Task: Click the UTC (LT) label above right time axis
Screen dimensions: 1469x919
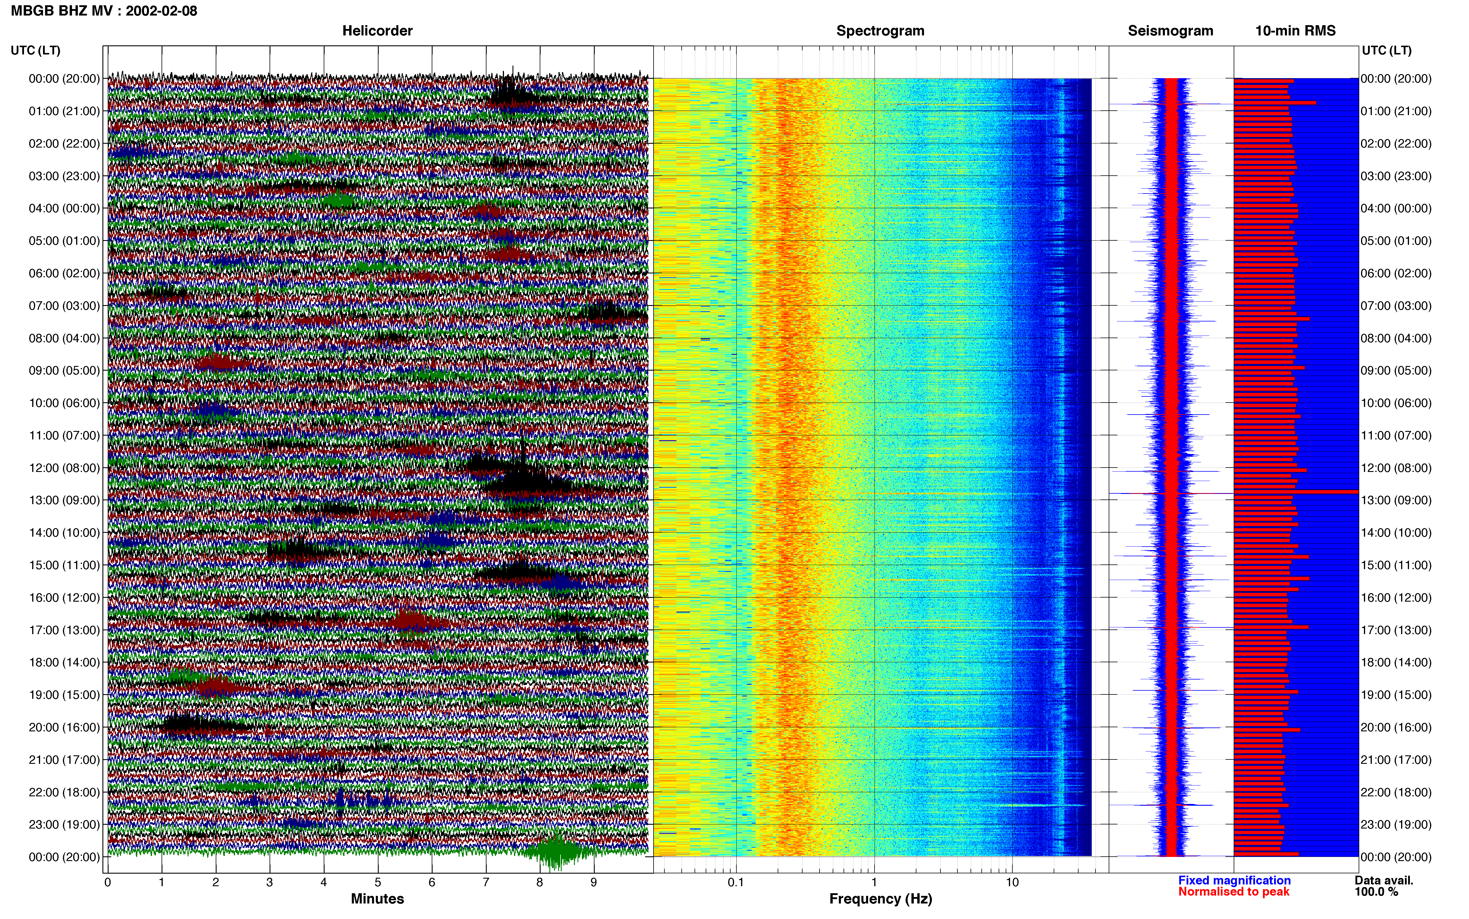Action: (x=1386, y=50)
